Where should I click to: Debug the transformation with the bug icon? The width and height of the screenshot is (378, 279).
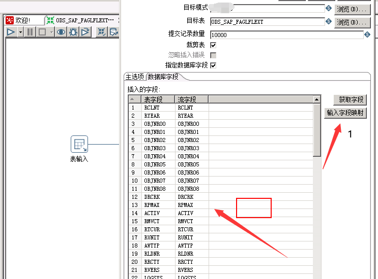coord(73,32)
